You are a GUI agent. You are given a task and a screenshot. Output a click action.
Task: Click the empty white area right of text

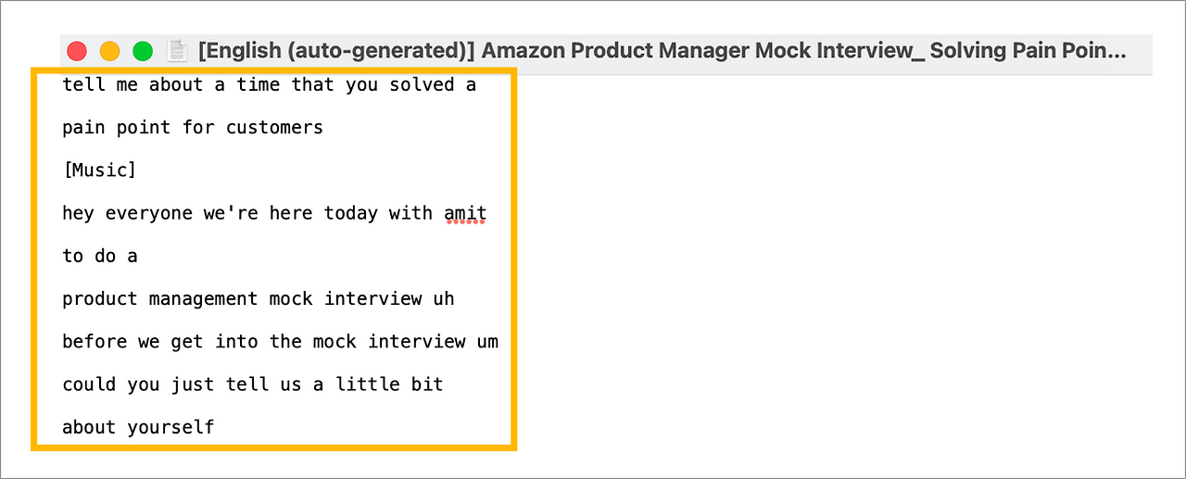point(834,278)
